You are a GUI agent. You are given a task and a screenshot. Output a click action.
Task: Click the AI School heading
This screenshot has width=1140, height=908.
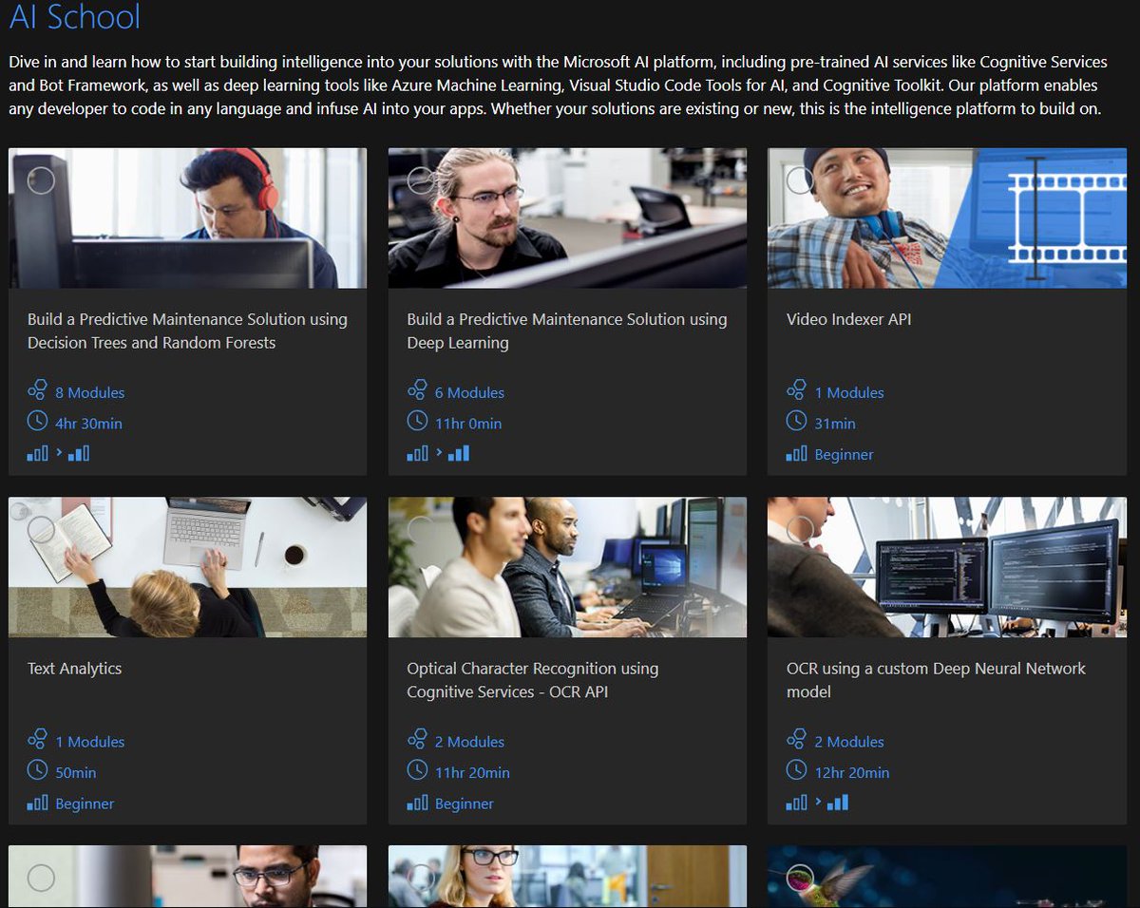coord(74,16)
